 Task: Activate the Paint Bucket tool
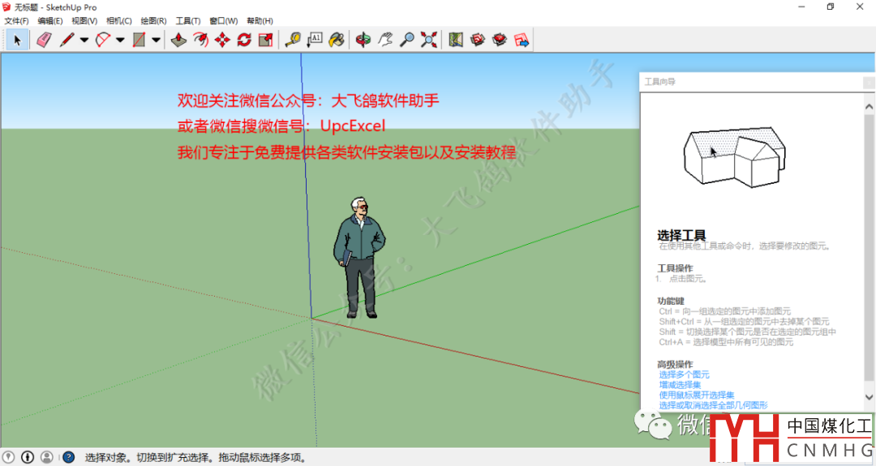tap(337, 40)
